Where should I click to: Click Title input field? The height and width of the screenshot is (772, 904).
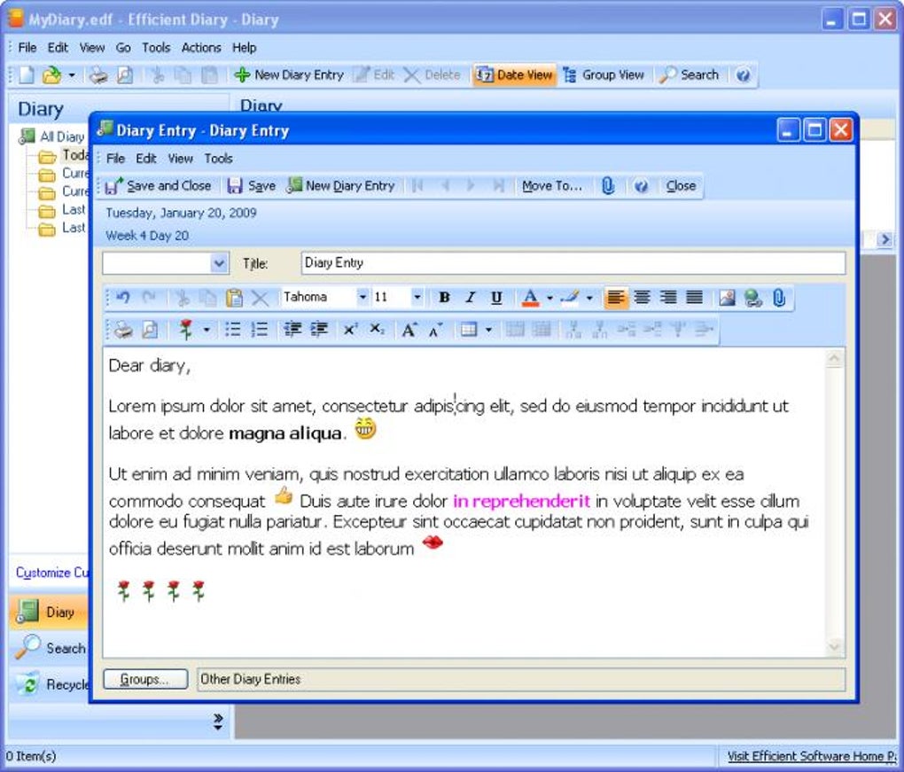tap(573, 263)
